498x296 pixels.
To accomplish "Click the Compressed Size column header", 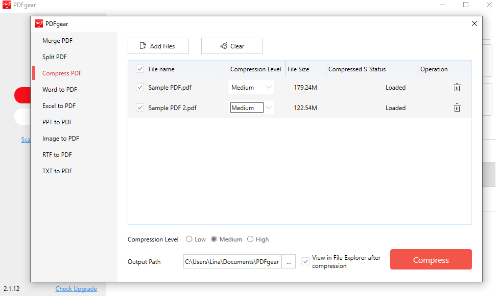I will pos(347,69).
